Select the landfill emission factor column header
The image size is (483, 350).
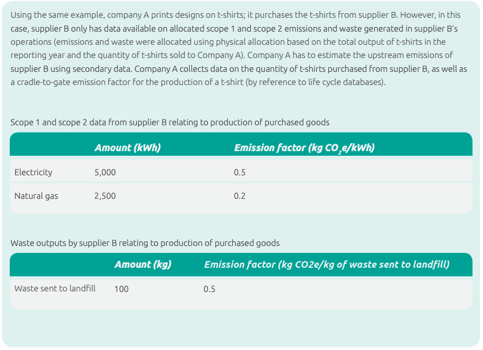[x=327, y=264]
